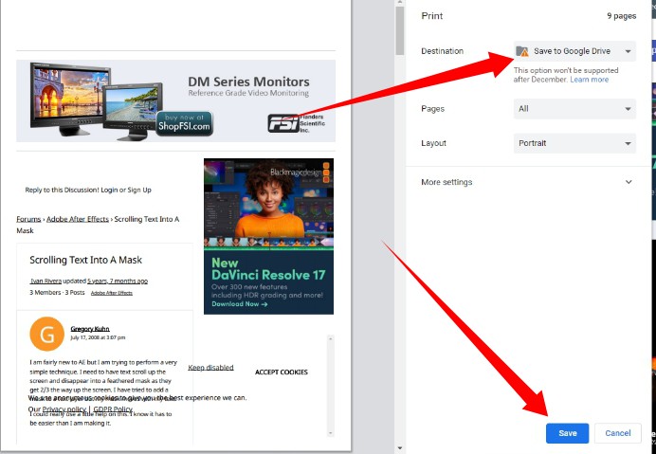Screen dimensions: 656x454
Task: Click the Google Drive folder warning icon
Action: (522, 51)
